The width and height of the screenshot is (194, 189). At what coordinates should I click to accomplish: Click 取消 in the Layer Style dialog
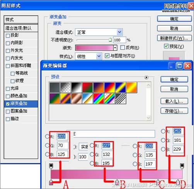pyautogui.click(x=174, y=28)
